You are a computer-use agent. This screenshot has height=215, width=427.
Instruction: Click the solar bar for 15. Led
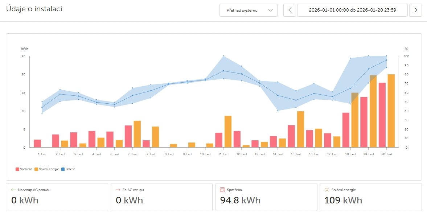[300, 129]
